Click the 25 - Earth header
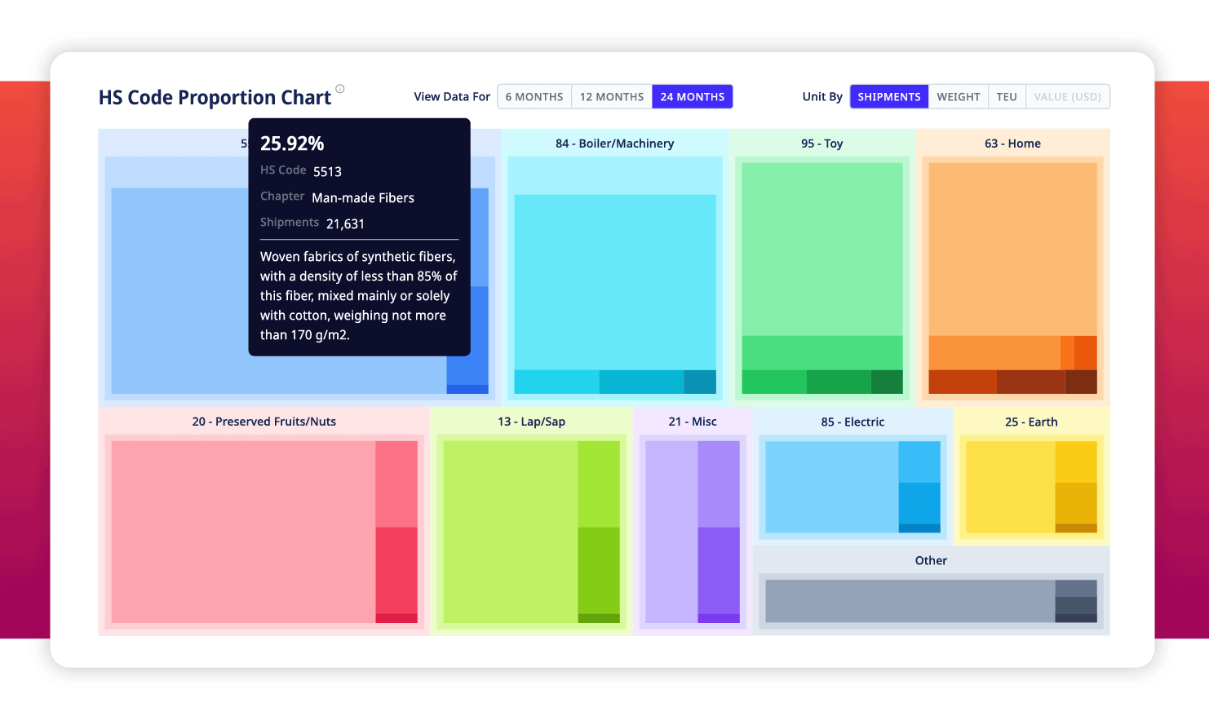 [x=1031, y=422]
